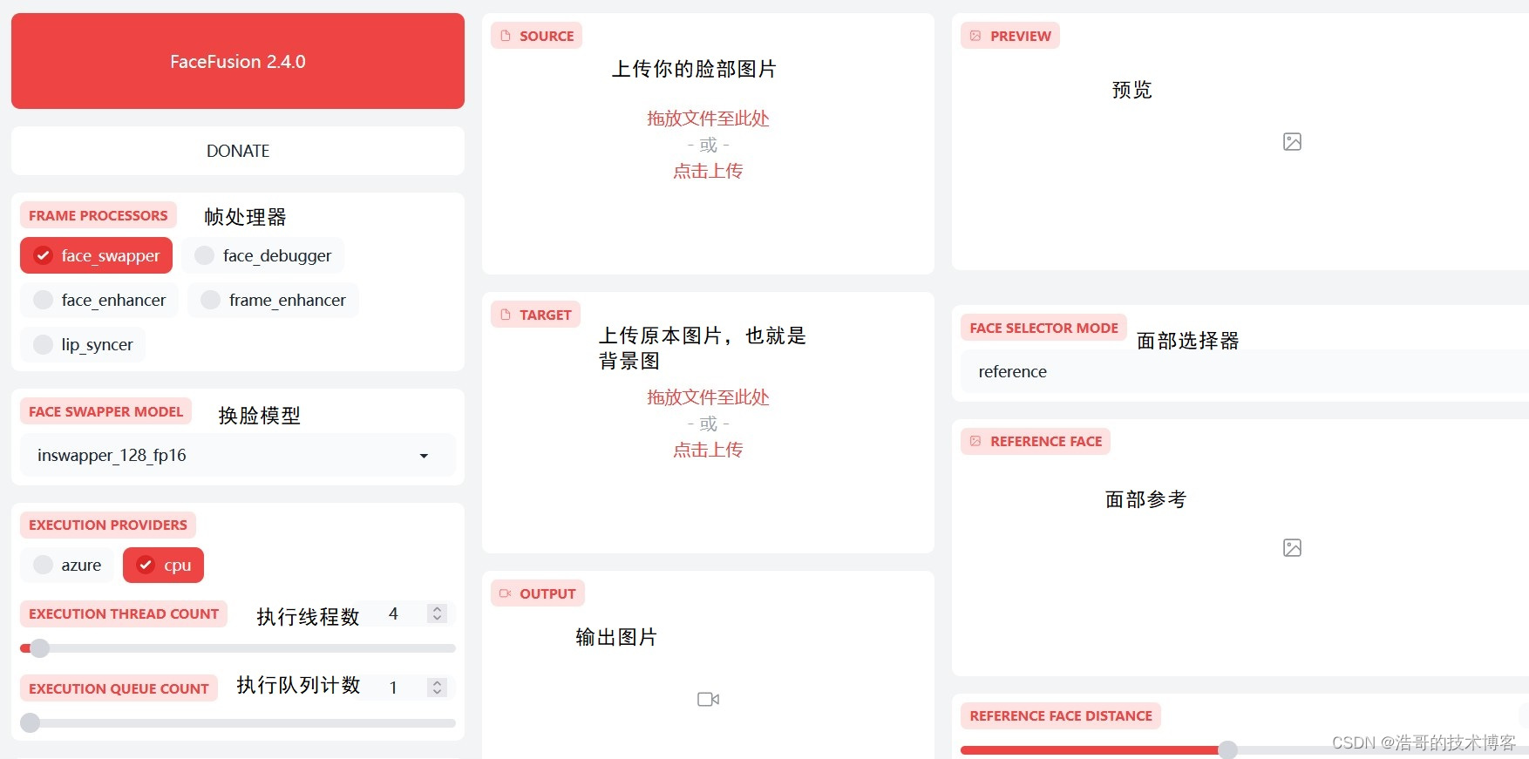Click the reference face distance slider handle
This screenshot has width=1529, height=759.
tap(1227, 749)
